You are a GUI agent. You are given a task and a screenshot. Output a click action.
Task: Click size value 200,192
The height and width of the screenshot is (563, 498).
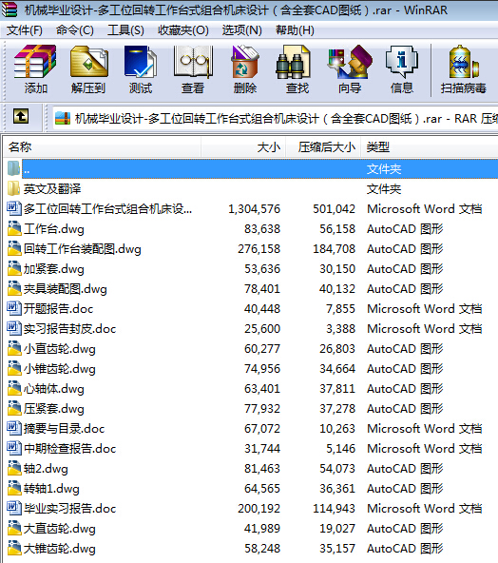(x=259, y=508)
